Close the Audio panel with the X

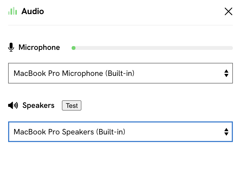coord(229,11)
